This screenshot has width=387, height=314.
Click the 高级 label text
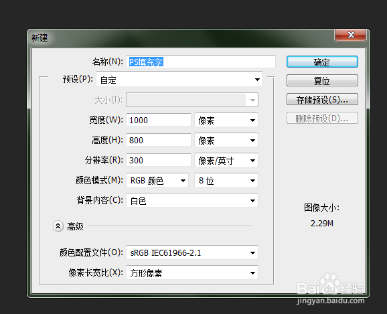(75, 226)
